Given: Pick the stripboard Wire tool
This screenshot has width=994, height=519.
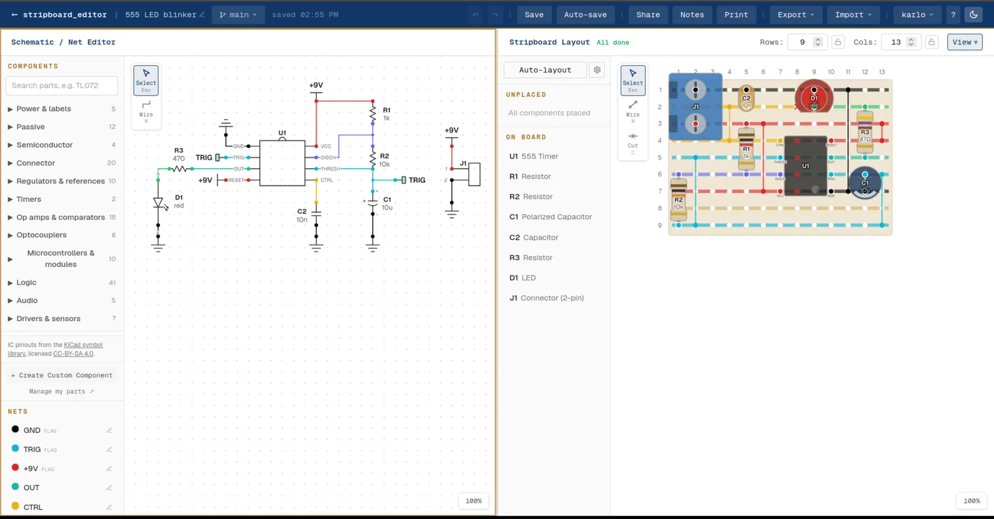Looking at the screenshot, I should click(x=633, y=111).
